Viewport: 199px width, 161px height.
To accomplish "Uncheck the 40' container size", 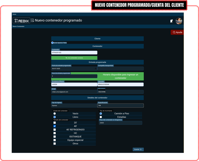I will (55, 126).
